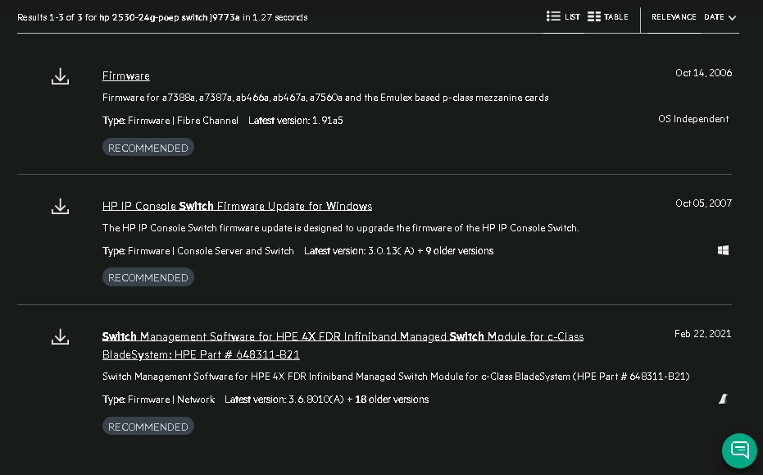The image size is (763, 475).
Task: Open HP IP Console Switch Firmware Update link
Action: point(237,206)
